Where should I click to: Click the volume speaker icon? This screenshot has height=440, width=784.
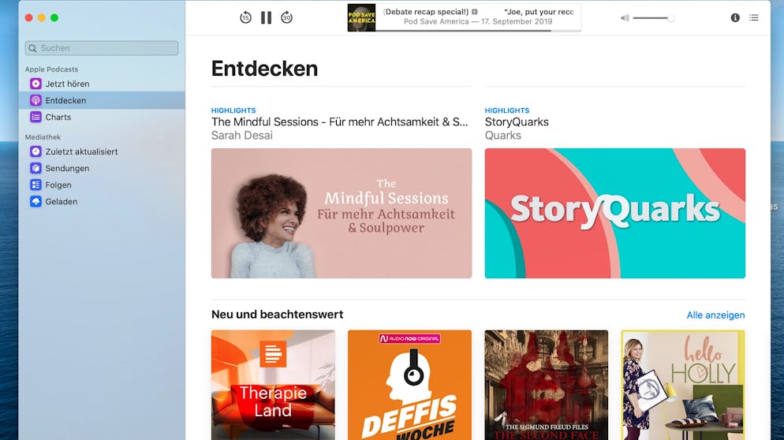(x=625, y=18)
